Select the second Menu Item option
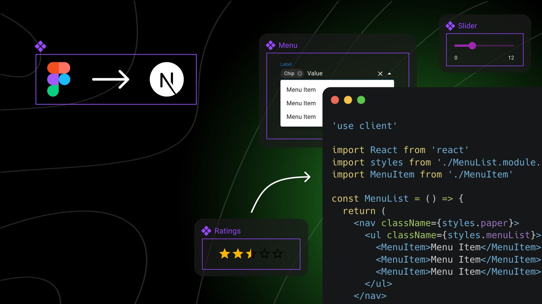542x304 pixels. click(301, 103)
